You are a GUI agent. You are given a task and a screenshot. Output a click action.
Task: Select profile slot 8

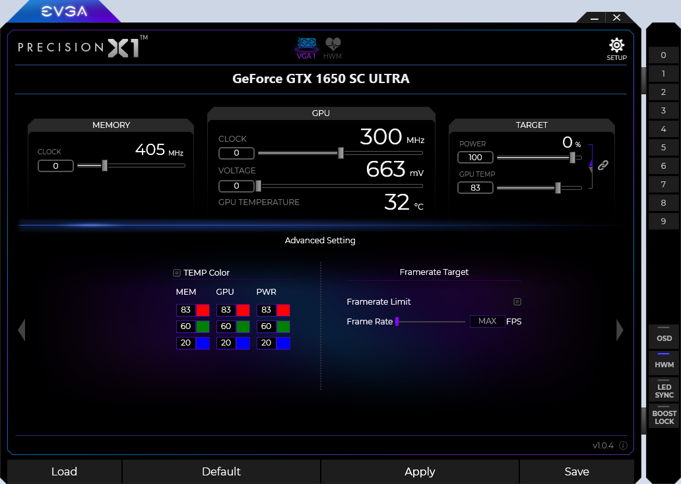tap(663, 202)
